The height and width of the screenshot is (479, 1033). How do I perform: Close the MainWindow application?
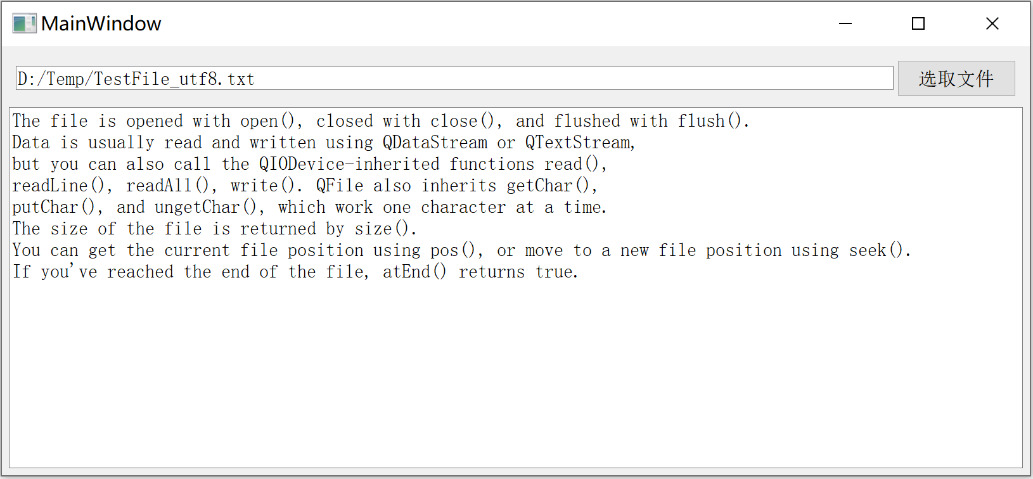[992, 23]
